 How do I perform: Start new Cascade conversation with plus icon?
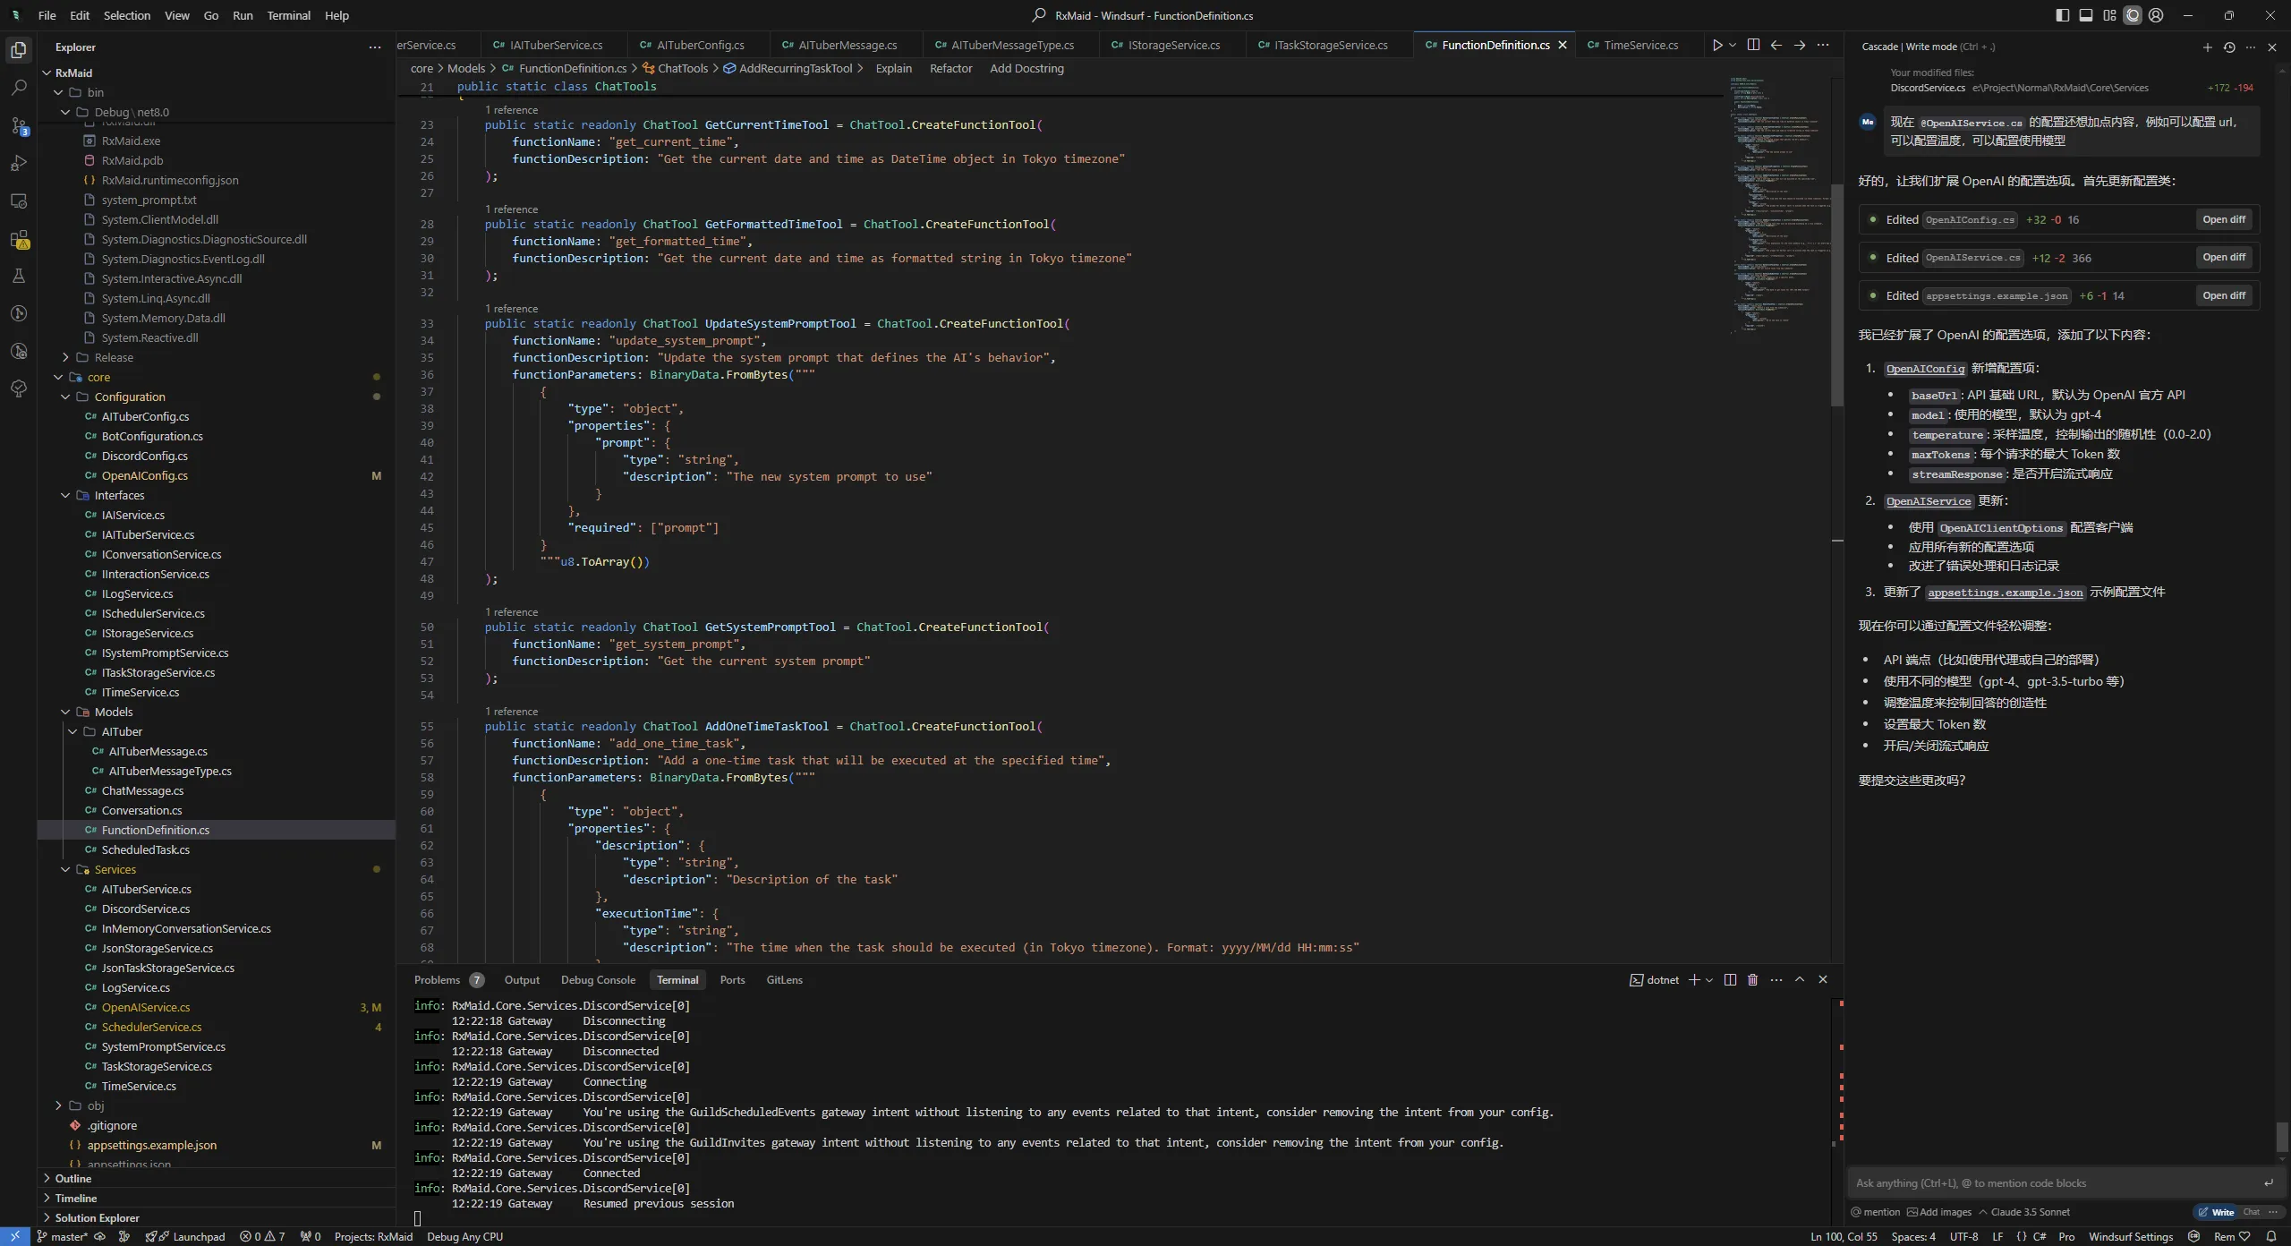2207,47
